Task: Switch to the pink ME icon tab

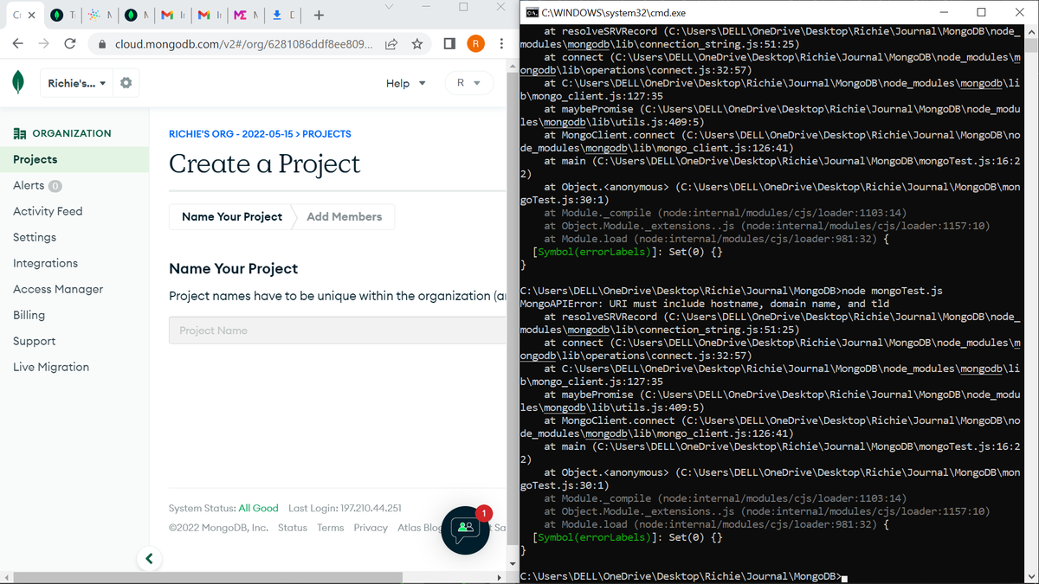Action: point(241,16)
